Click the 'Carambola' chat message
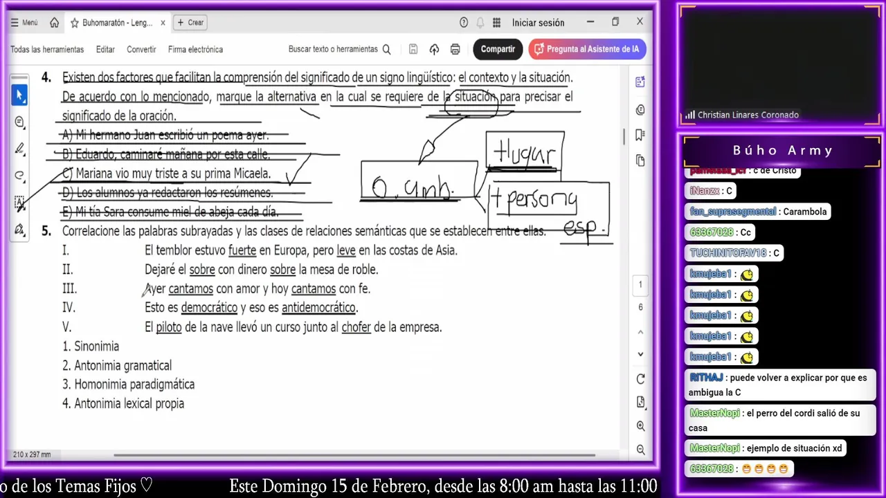The image size is (886, 498). [757, 212]
